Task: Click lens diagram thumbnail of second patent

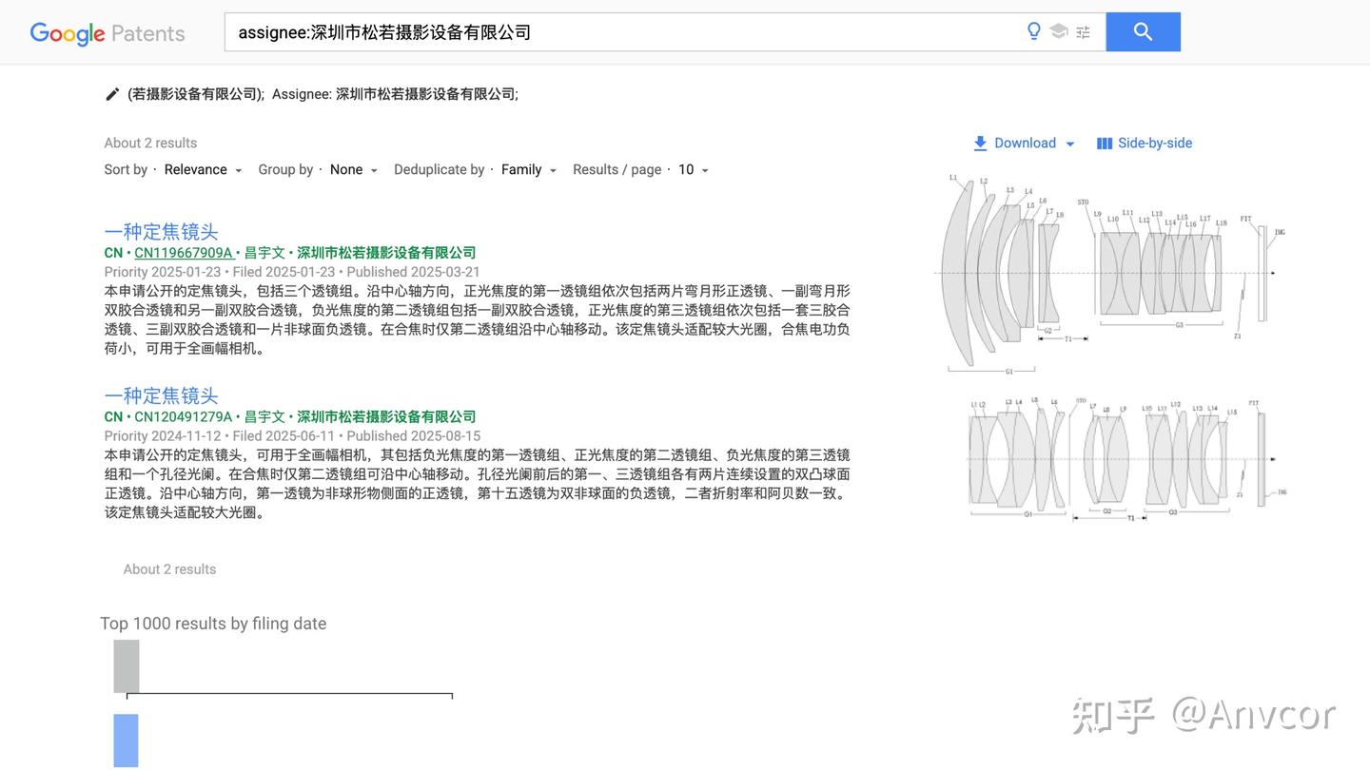Action: coord(1126,459)
